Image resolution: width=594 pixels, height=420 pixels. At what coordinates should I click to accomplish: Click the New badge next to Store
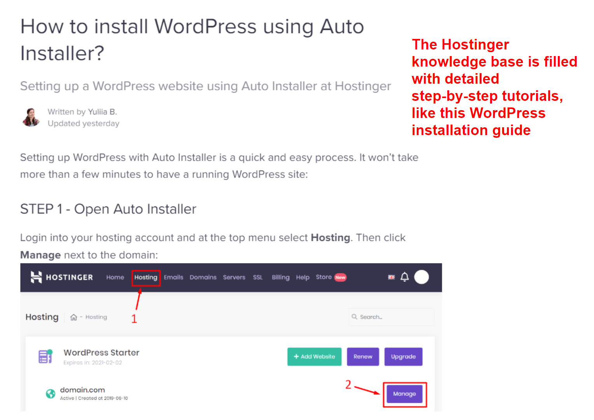pyautogui.click(x=340, y=278)
